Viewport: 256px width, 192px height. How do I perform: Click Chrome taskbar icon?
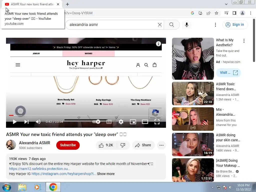[x=53, y=187]
